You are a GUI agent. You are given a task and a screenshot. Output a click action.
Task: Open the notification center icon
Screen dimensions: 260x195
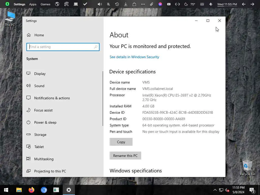pyautogui.click(x=252, y=190)
